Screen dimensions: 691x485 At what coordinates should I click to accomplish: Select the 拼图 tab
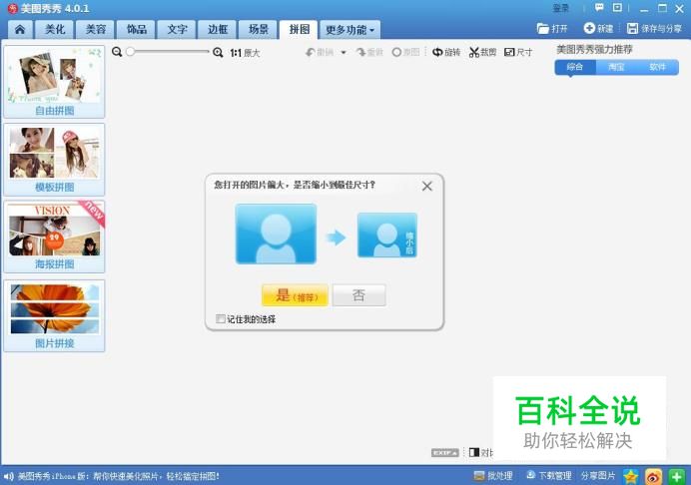[299, 30]
